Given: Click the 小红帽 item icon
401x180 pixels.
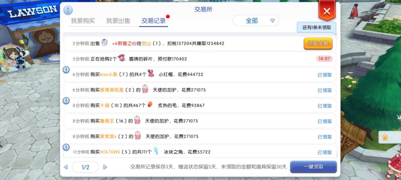Looking at the screenshot, I should 151,73.
